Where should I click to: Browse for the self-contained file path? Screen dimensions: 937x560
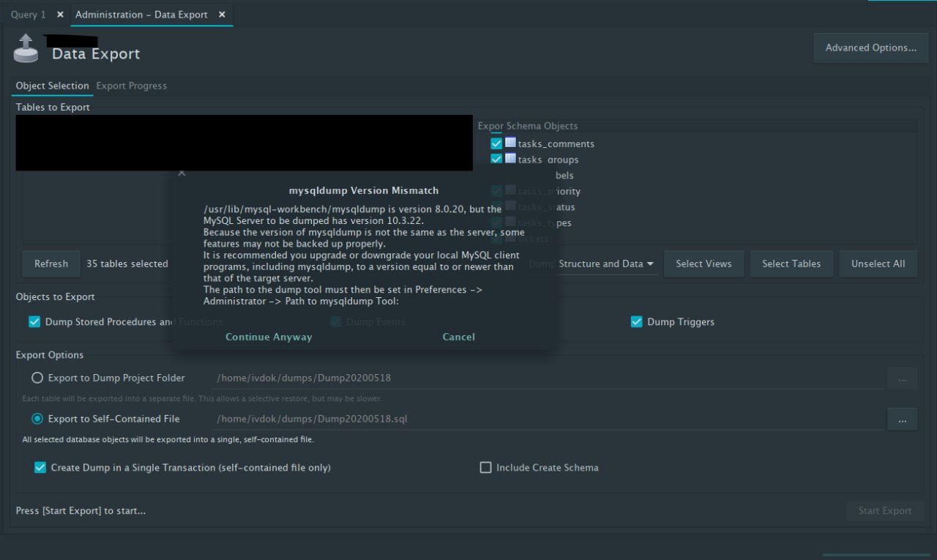903,419
